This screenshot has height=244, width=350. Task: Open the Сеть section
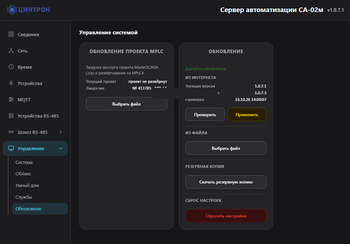[x=35, y=51]
